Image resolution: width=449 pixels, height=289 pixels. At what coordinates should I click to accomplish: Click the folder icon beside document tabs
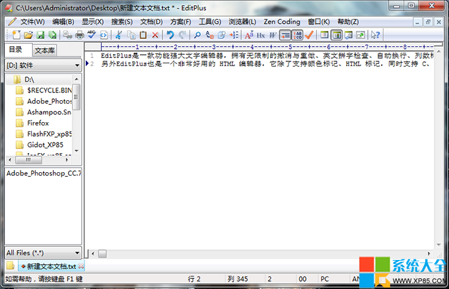[11, 266]
